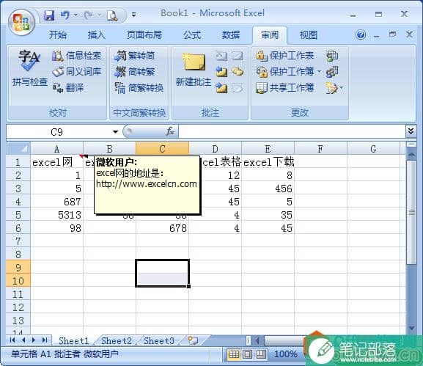Open 信息检索 research pane
The image size is (423, 366).
coord(77,56)
